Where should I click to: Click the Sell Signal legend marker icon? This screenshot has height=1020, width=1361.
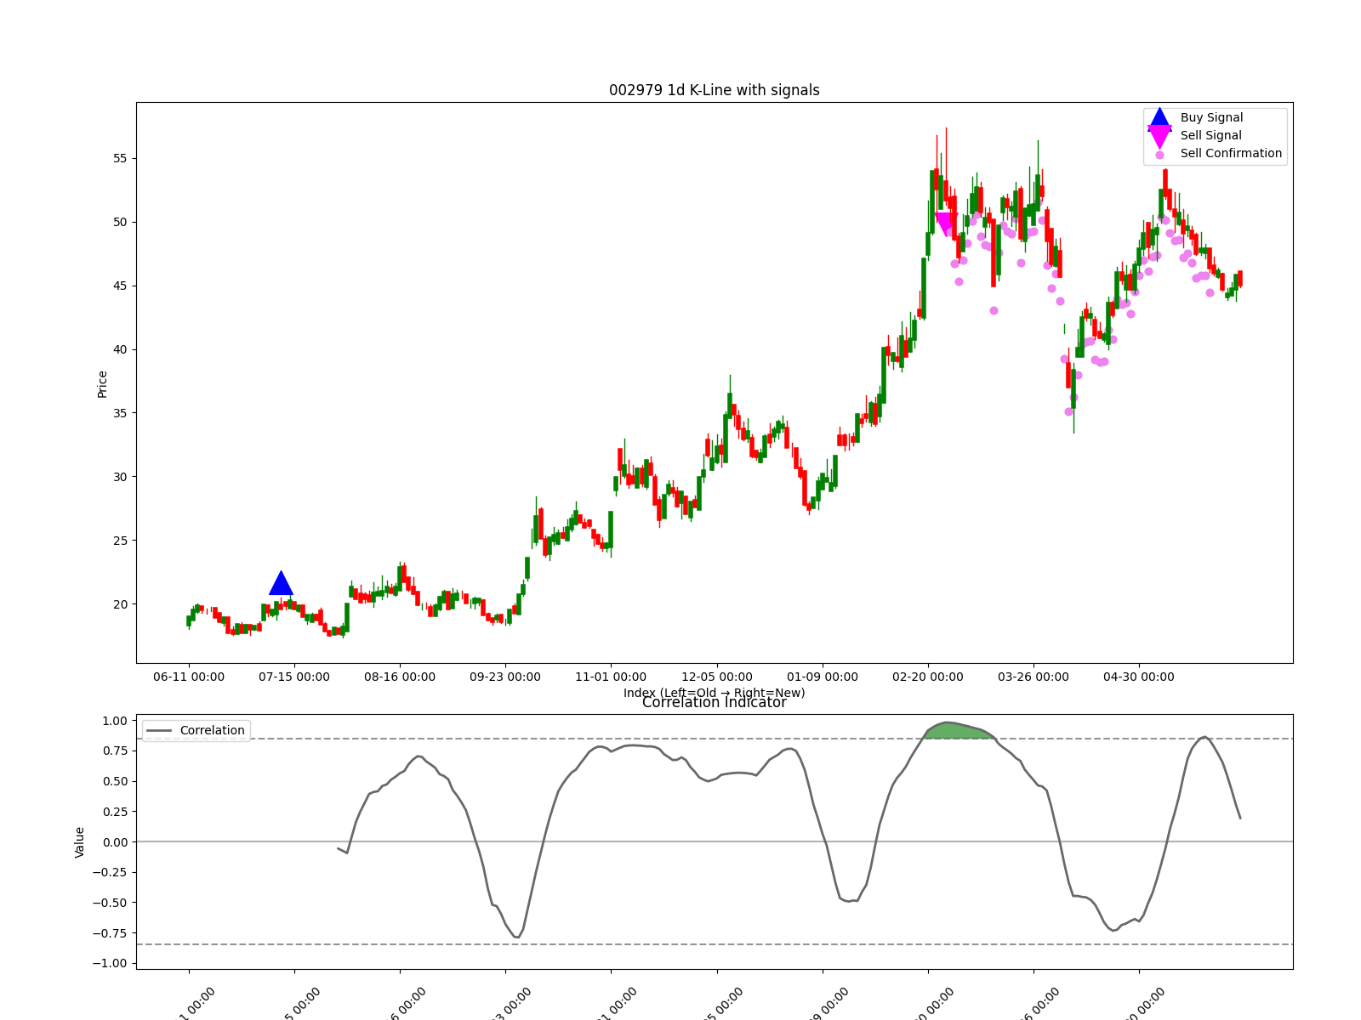1159,137
